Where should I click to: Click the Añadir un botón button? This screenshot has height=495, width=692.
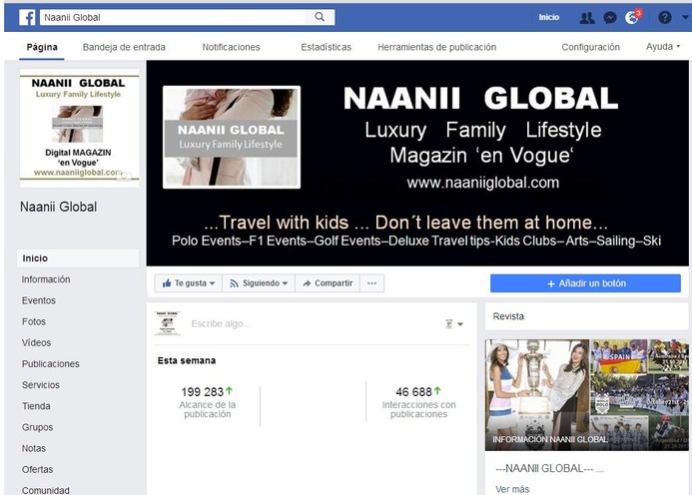(x=585, y=283)
